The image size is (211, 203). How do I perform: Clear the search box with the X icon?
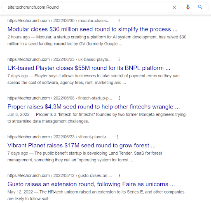pyautogui.click(x=174, y=7)
